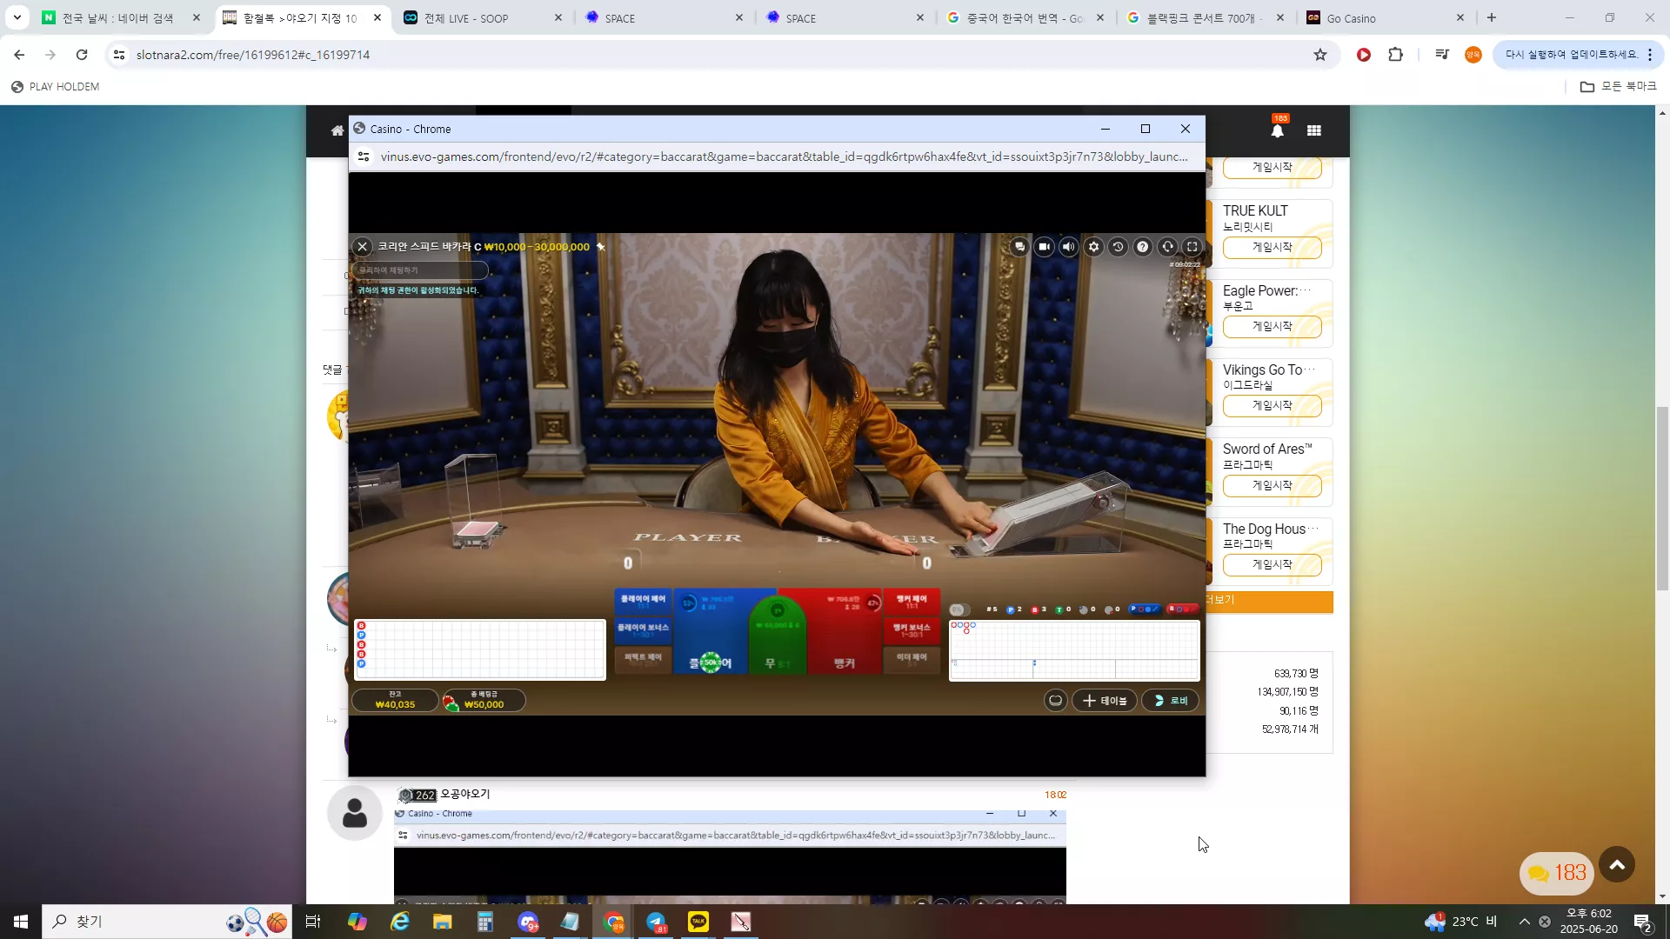Expand the Chrome tab search dropdown arrow
1670x939 pixels.
pos(17,17)
